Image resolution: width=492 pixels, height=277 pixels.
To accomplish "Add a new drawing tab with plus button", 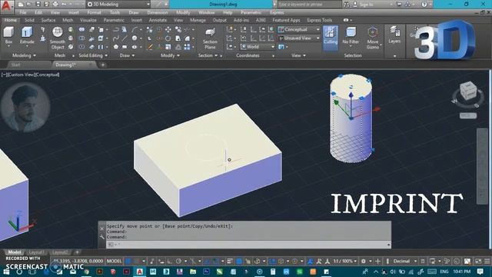I will point(102,65).
